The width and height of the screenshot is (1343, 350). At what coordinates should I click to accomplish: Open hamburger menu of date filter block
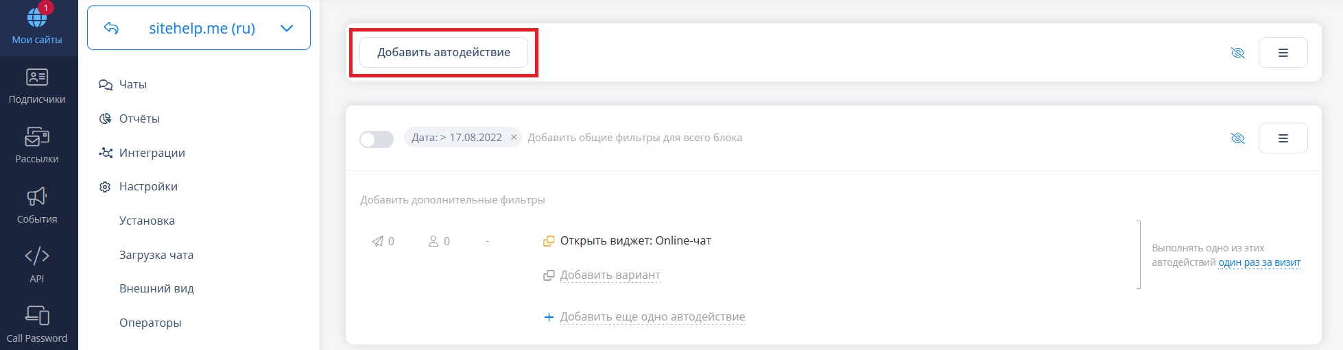(x=1283, y=138)
